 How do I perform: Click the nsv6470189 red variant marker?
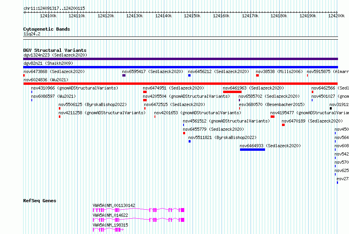tap(284, 125)
